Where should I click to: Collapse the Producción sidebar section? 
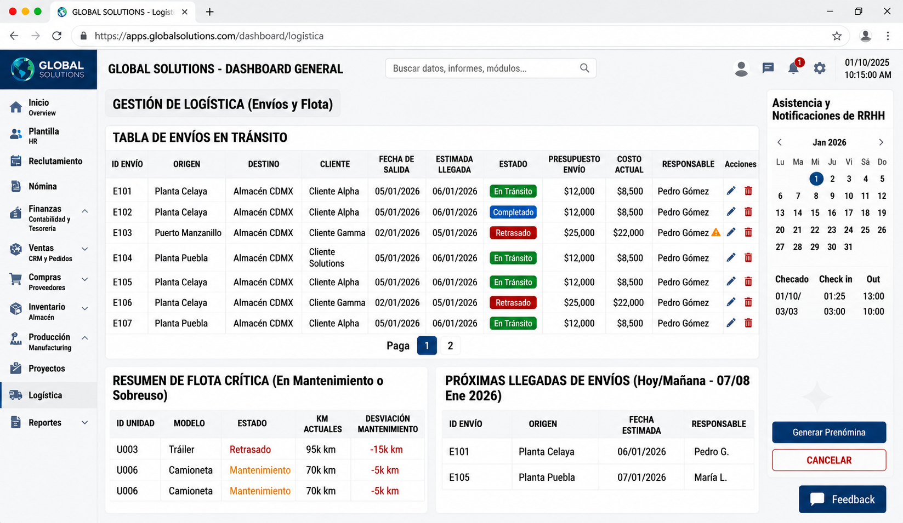pyautogui.click(x=85, y=338)
